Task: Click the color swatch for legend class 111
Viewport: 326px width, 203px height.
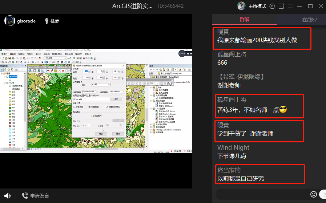Action: coord(10,129)
